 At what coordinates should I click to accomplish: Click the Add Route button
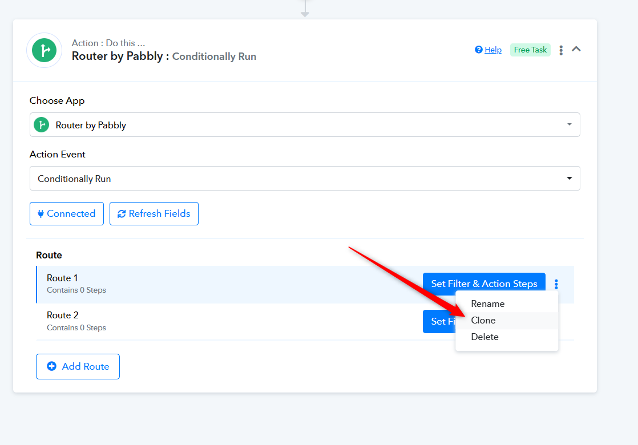[x=78, y=366]
